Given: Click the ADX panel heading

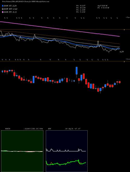Looking at the screenshot, I should point(50,129).
